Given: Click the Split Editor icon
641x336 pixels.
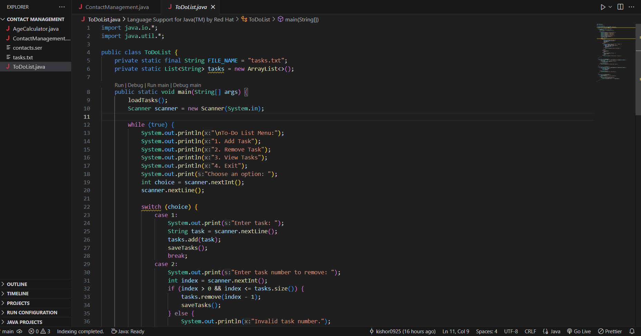Looking at the screenshot, I should (x=620, y=7).
